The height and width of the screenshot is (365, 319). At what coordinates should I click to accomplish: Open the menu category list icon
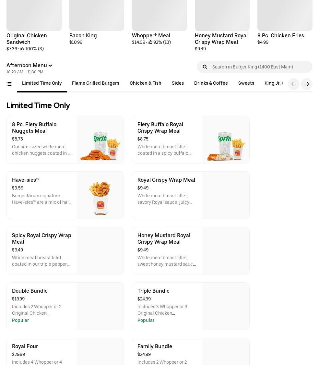[x=9, y=84]
